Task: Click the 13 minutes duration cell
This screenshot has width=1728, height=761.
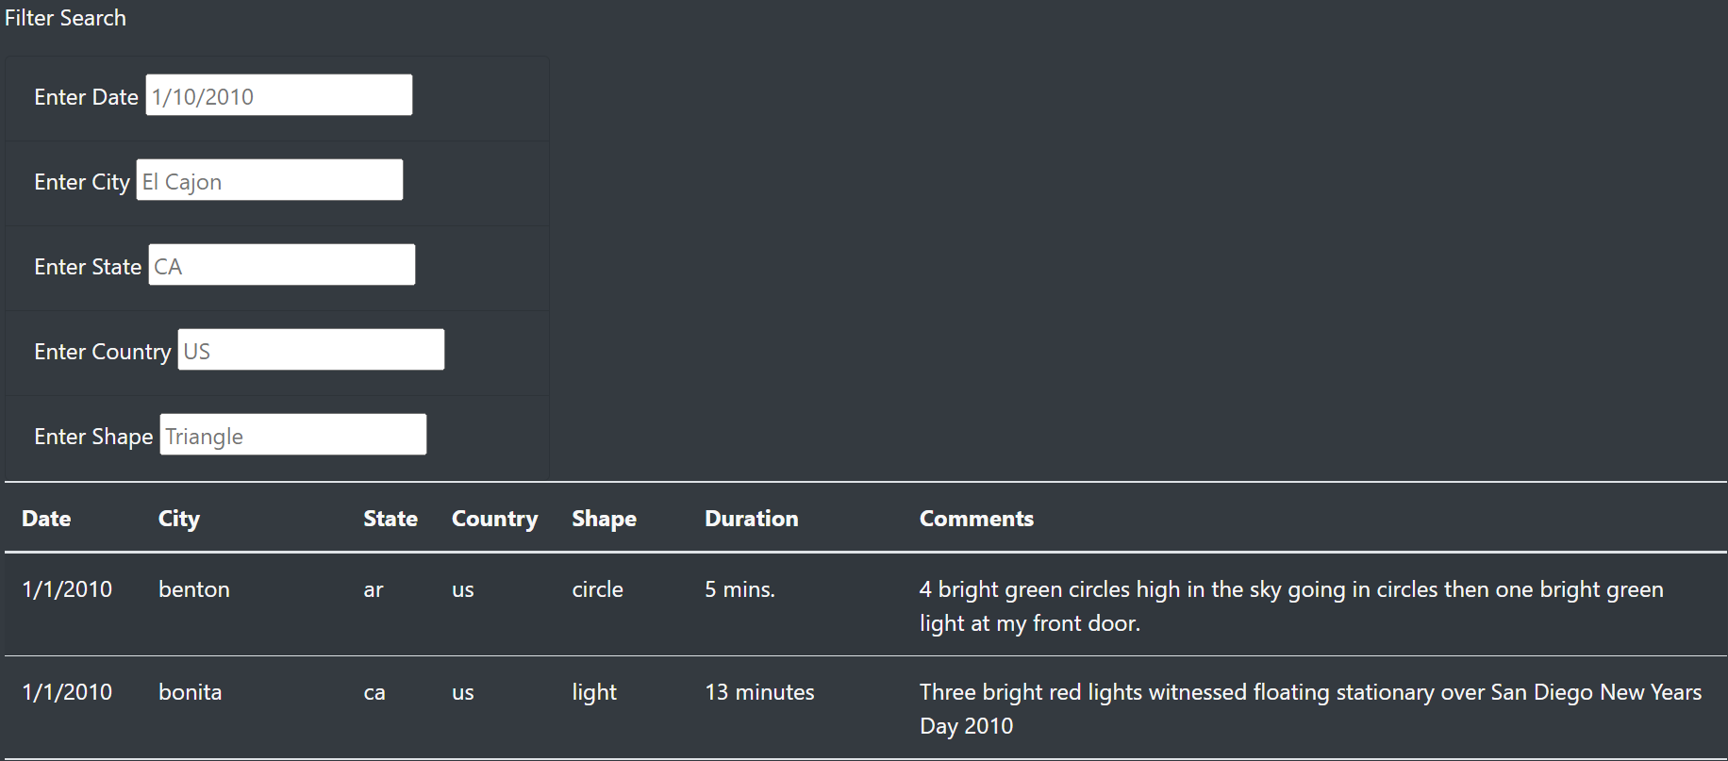Action: click(759, 691)
